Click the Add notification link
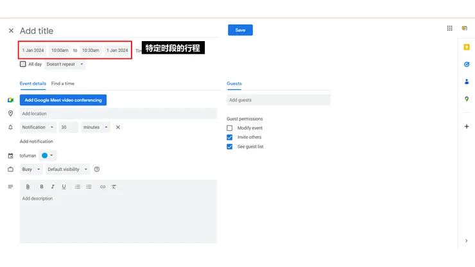 37,142
